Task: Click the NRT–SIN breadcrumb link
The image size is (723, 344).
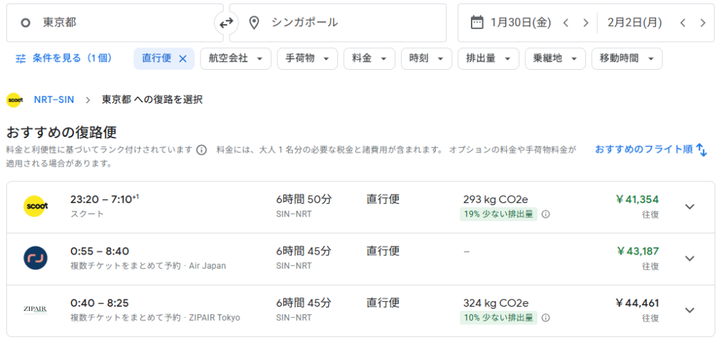Action: (x=54, y=99)
